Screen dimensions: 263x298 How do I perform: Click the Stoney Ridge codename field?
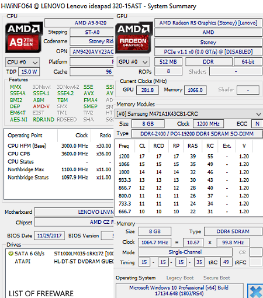[92, 41]
